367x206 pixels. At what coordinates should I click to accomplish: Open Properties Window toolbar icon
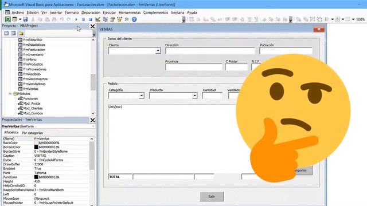tap(112, 19)
